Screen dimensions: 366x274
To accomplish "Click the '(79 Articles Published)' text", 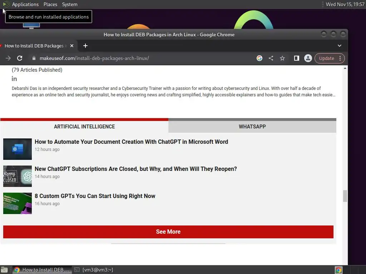I will point(37,70).
